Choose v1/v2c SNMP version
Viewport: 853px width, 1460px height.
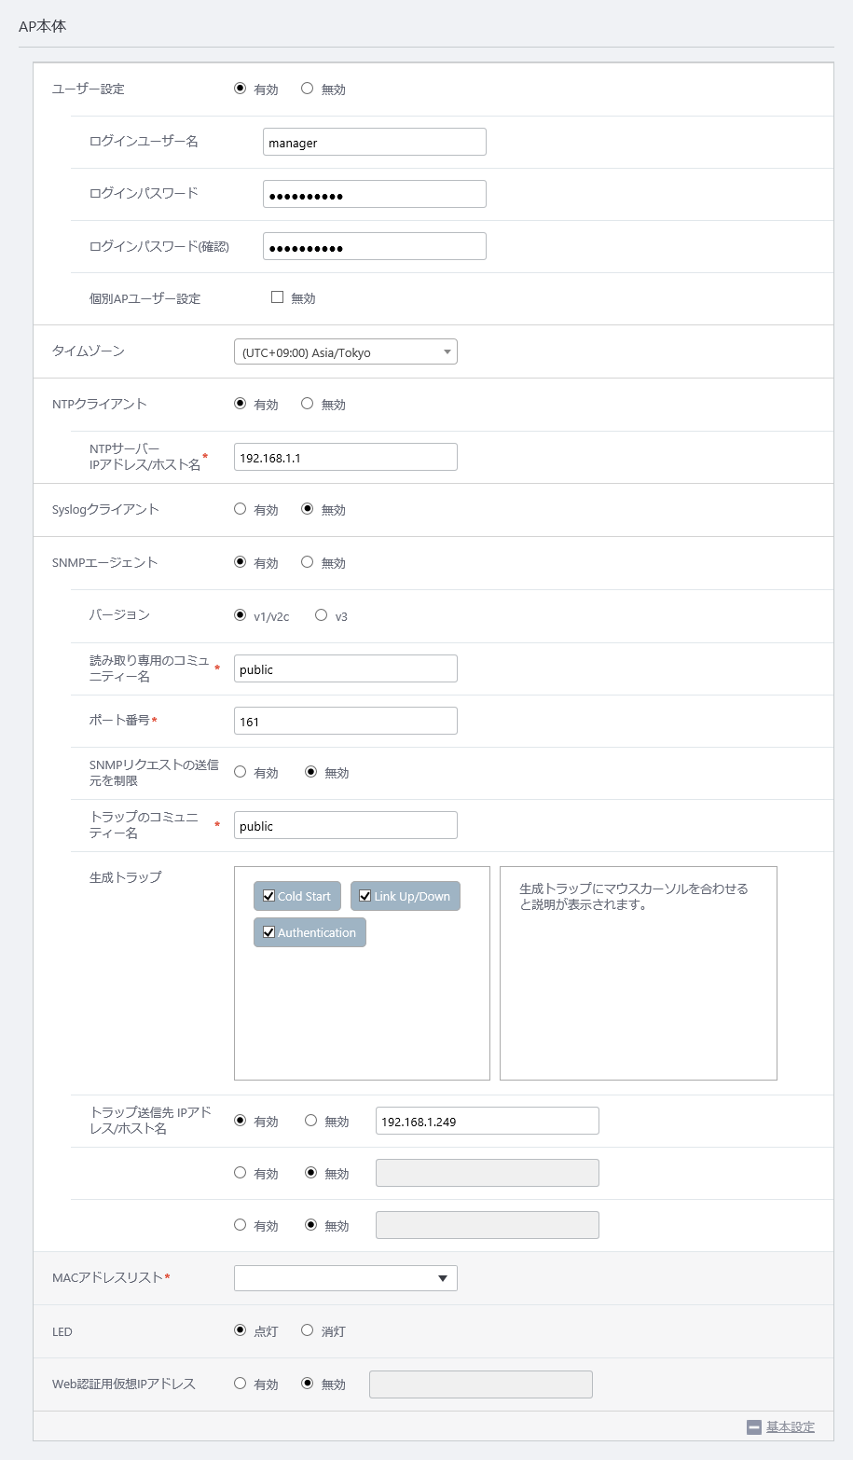pyautogui.click(x=240, y=615)
